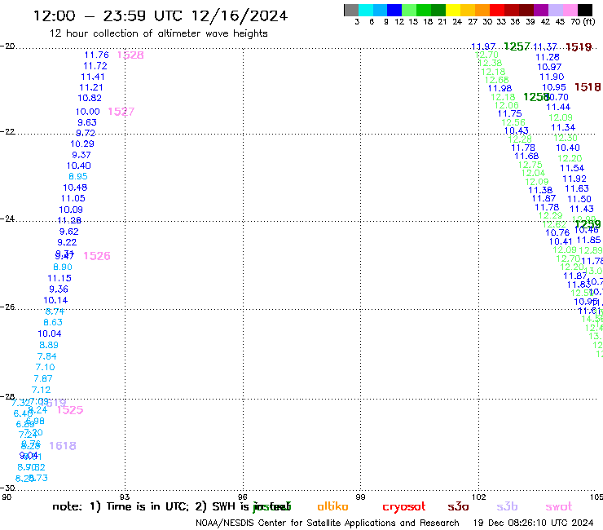Click the longitude axis label 99
Screen dimensions: 603x530
360,497
